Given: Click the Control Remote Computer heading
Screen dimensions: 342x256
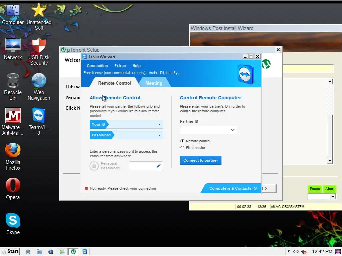Looking at the screenshot, I should coord(210,98).
